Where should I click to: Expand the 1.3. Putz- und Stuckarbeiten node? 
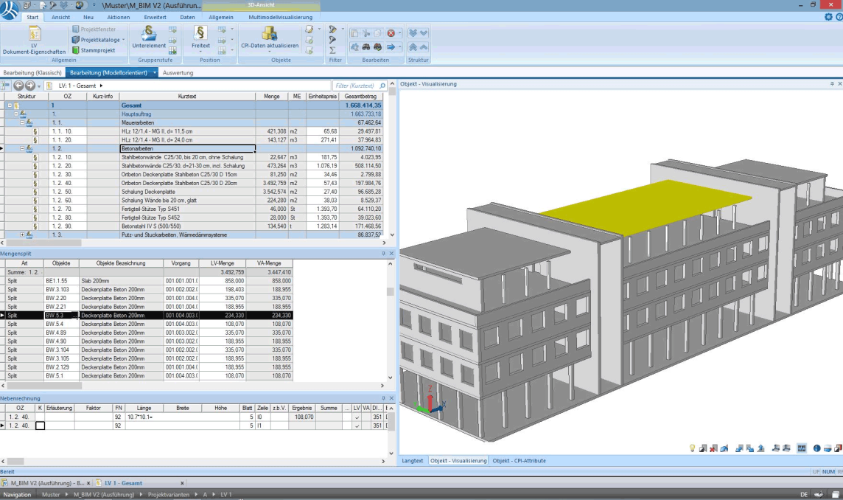coord(22,235)
